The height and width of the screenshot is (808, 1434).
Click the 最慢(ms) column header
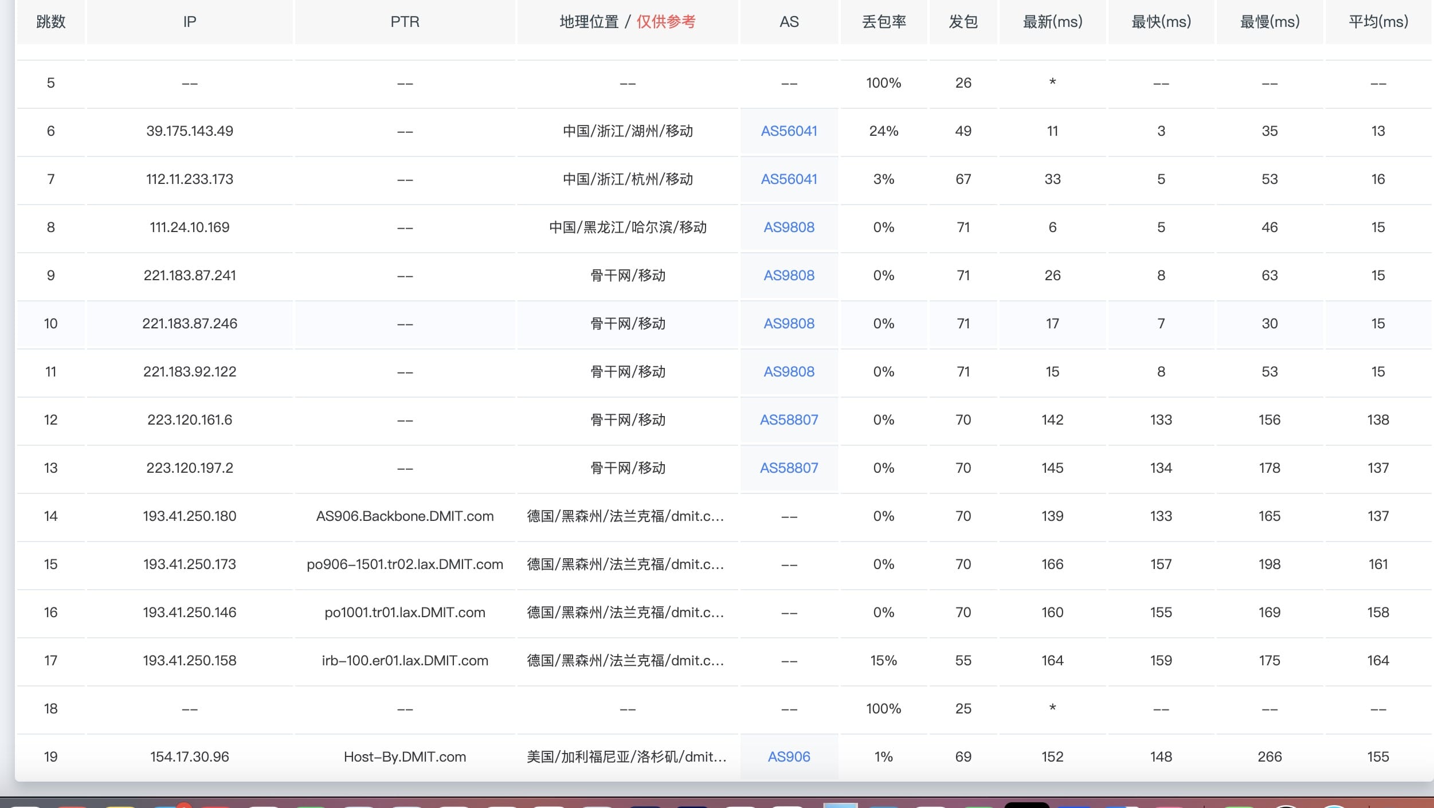[x=1270, y=22]
